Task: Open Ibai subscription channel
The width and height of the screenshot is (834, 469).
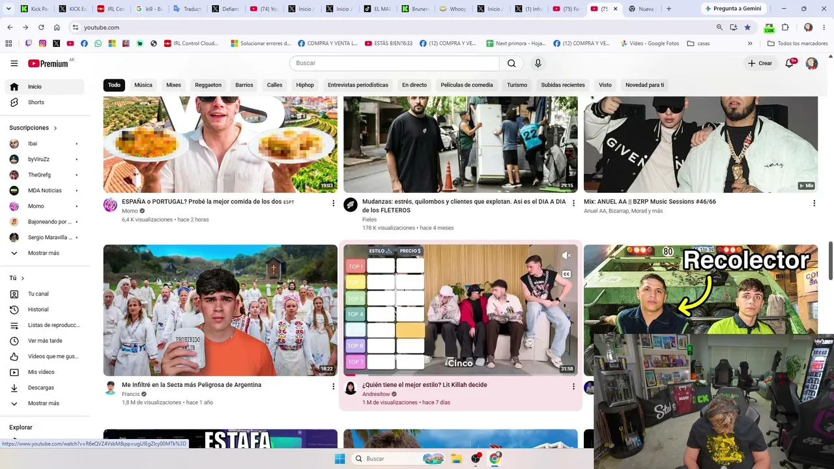Action: pos(44,143)
